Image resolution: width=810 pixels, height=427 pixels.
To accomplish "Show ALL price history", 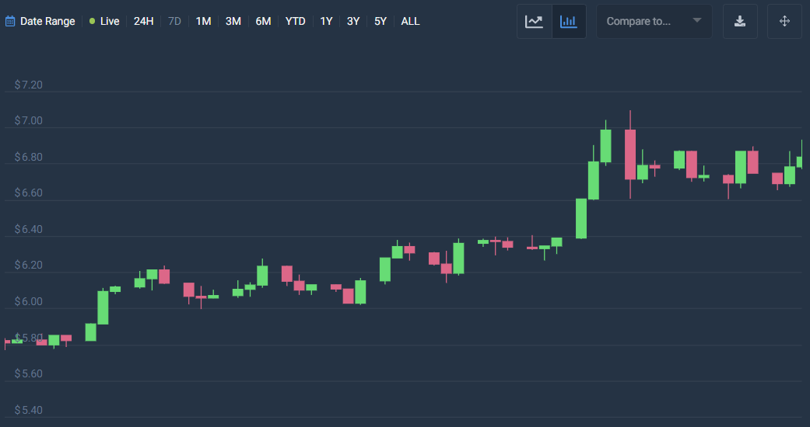I will coord(411,21).
